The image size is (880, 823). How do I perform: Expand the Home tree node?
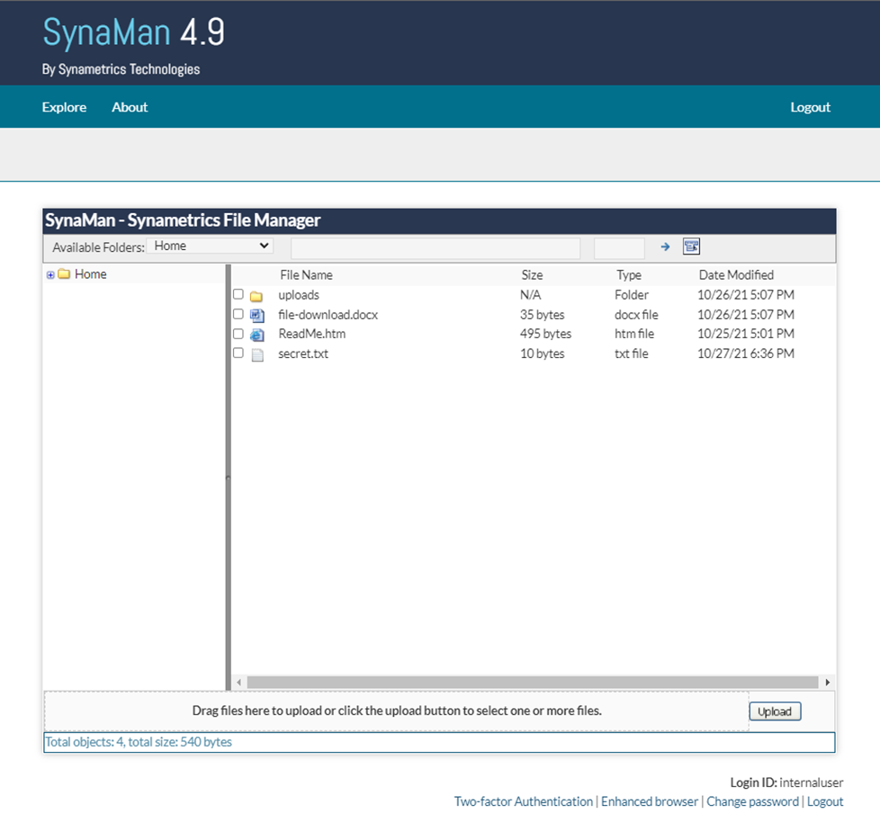tap(50, 274)
